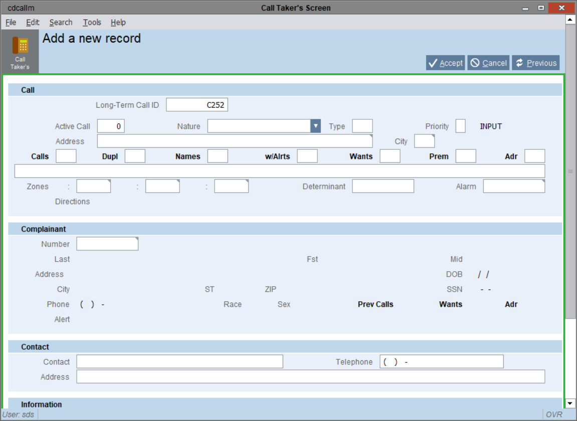
Task: Close the Call Taker's Screen window
Action: [x=561, y=8]
